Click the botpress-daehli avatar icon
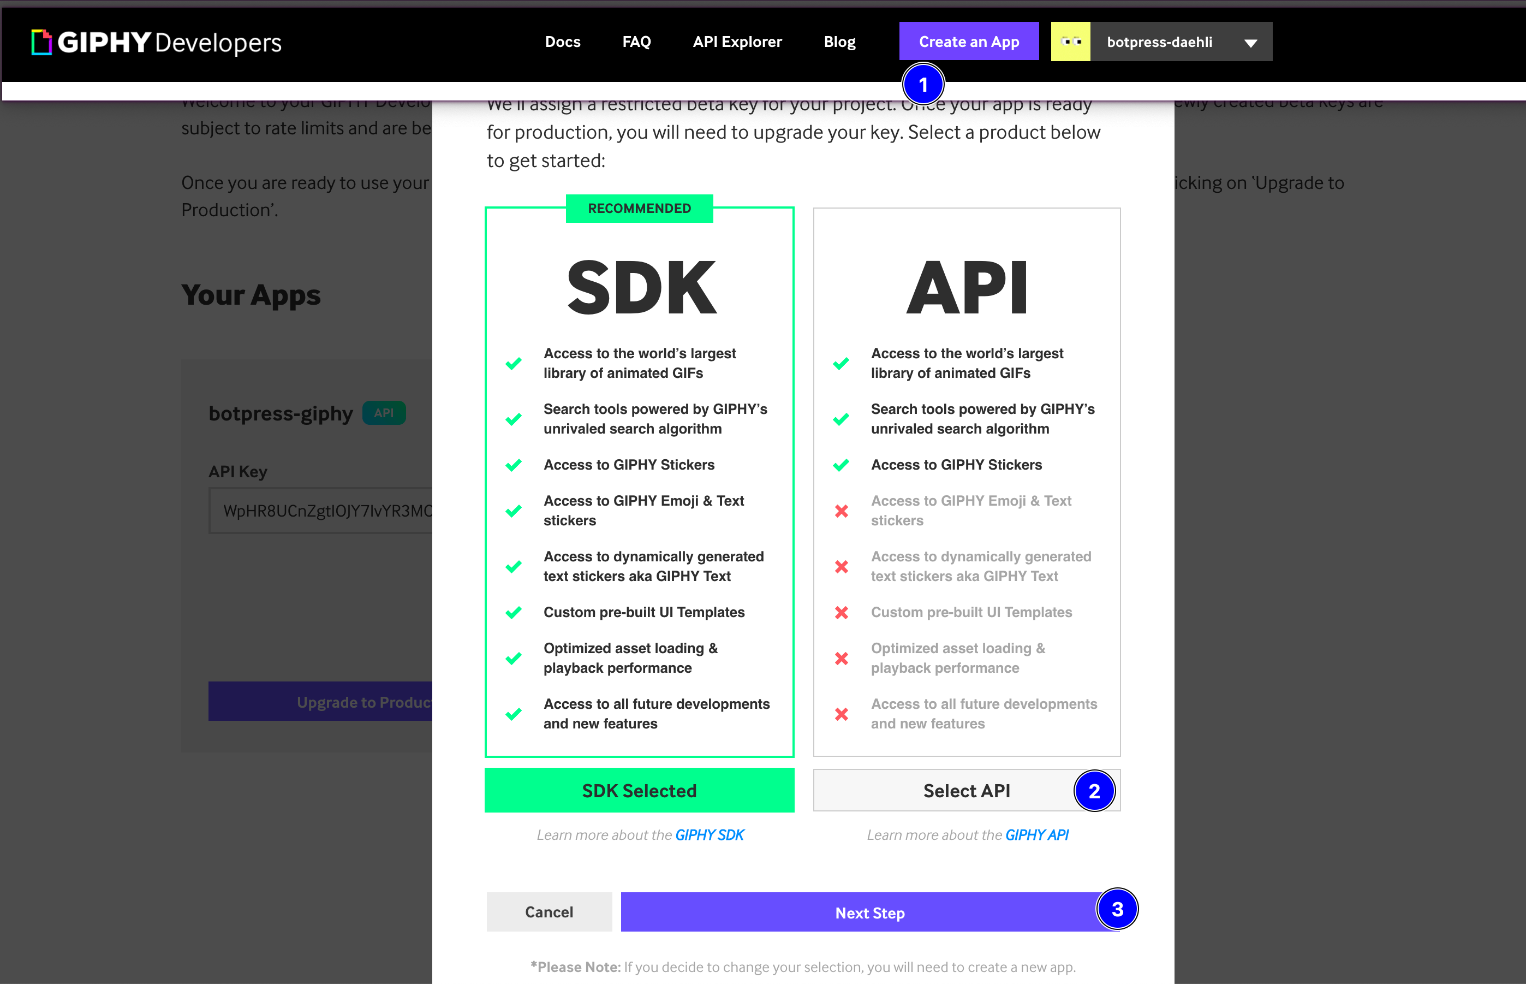 1071,42
